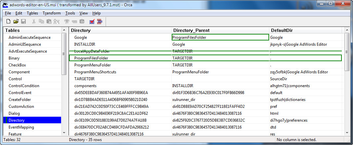This screenshot has width=353, height=145.
Task: Select the Control table
Action: [15, 79]
